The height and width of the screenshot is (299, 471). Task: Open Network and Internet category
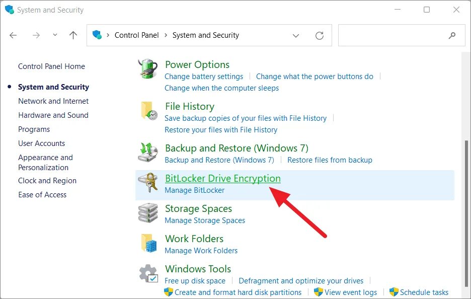[x=53, y=101]
